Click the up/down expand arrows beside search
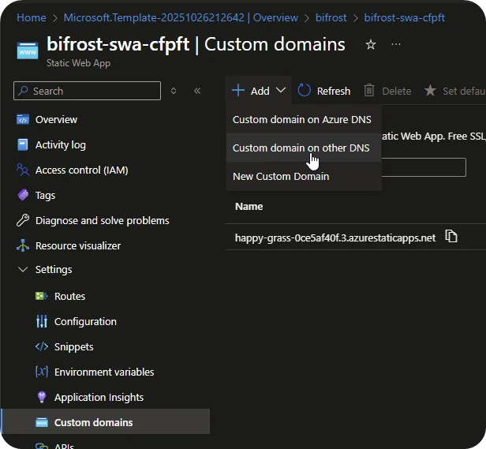 (174, 92)
